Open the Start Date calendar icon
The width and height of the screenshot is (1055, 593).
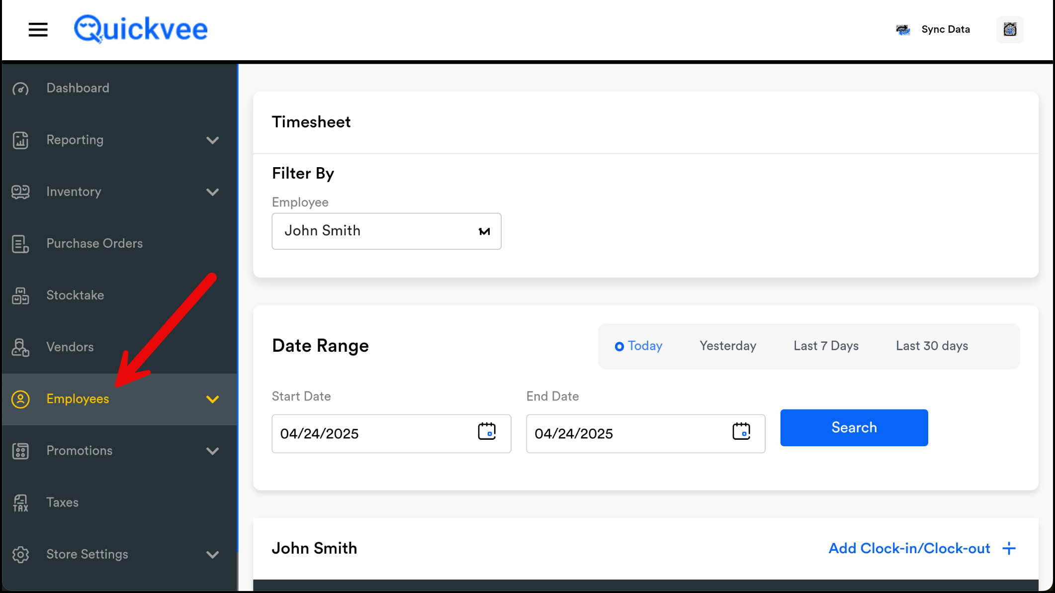pyautogui.click(x=487, y=431)
